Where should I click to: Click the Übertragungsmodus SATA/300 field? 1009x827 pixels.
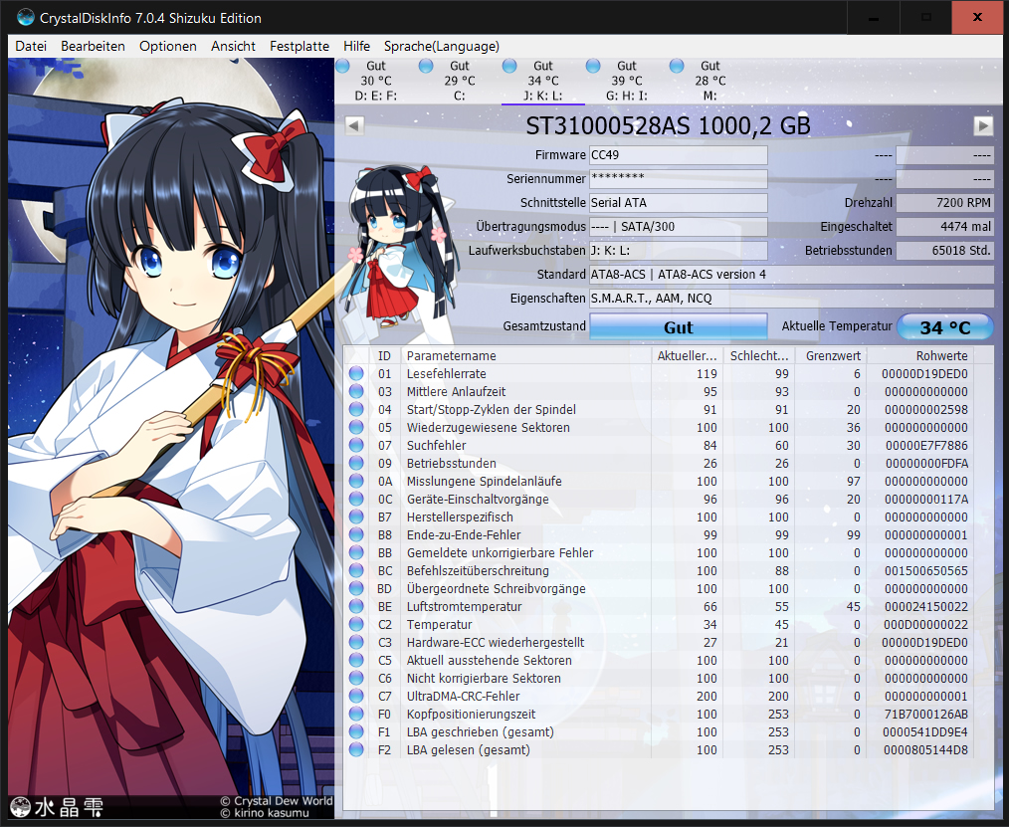tap(679, 227)
